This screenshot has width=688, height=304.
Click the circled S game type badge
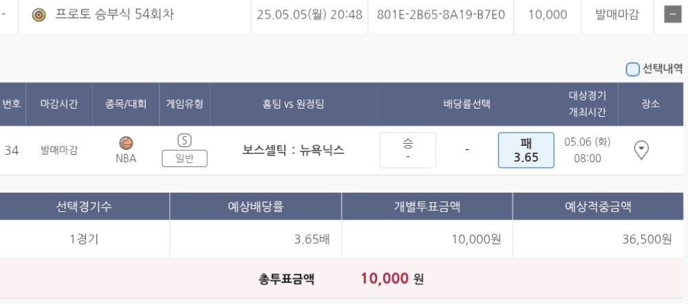[184, 140]
